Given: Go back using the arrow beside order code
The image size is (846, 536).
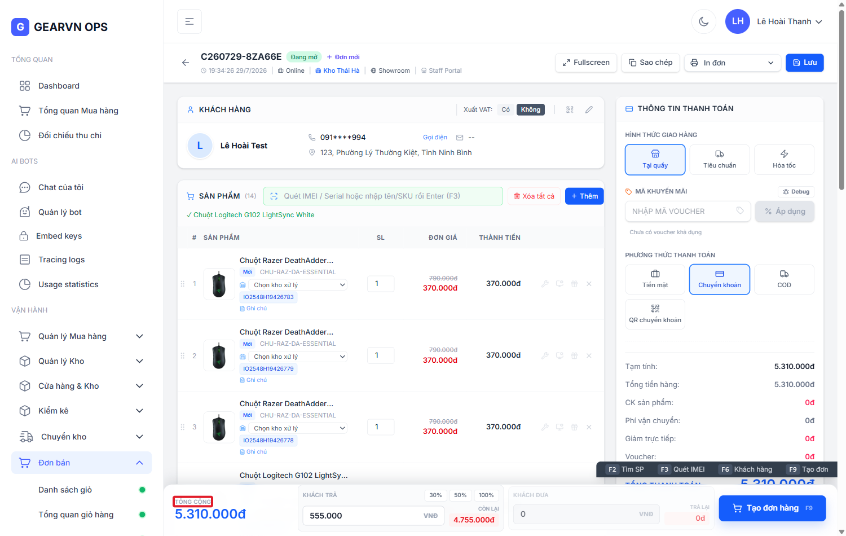Looking at the screenshot, I should point(186,63).
